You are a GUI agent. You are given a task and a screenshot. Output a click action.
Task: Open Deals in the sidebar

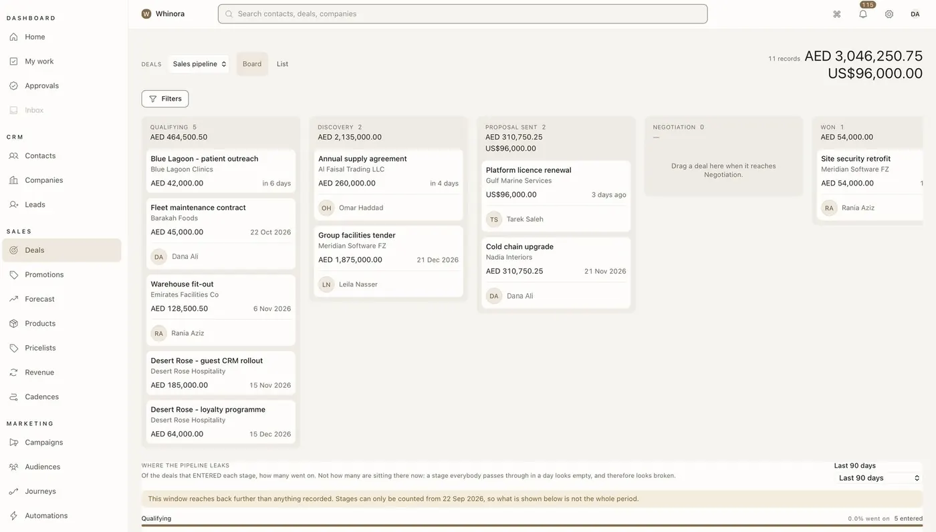point(62,250)
